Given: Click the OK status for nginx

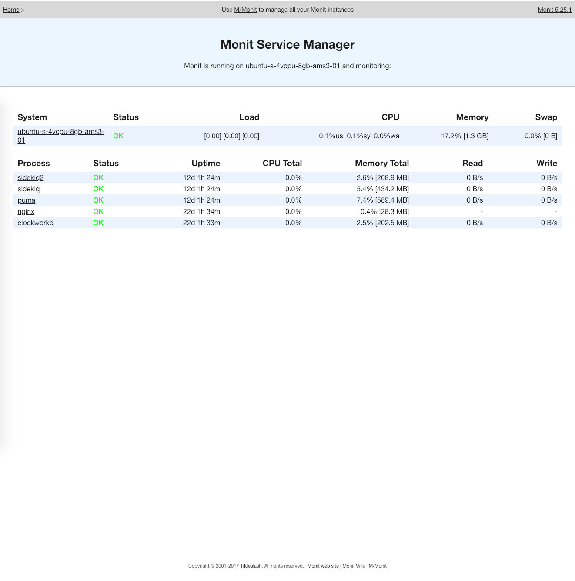Looking at the screenshot, I should pyautogui.click(x=98, y=211).
